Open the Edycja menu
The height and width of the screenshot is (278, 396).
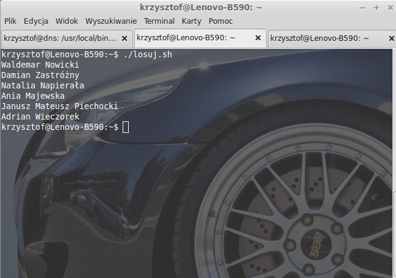pos(36,21)
